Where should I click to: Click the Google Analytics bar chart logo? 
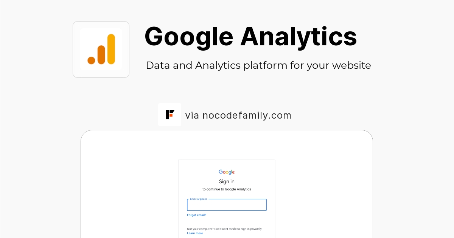(x=101, y=49)
